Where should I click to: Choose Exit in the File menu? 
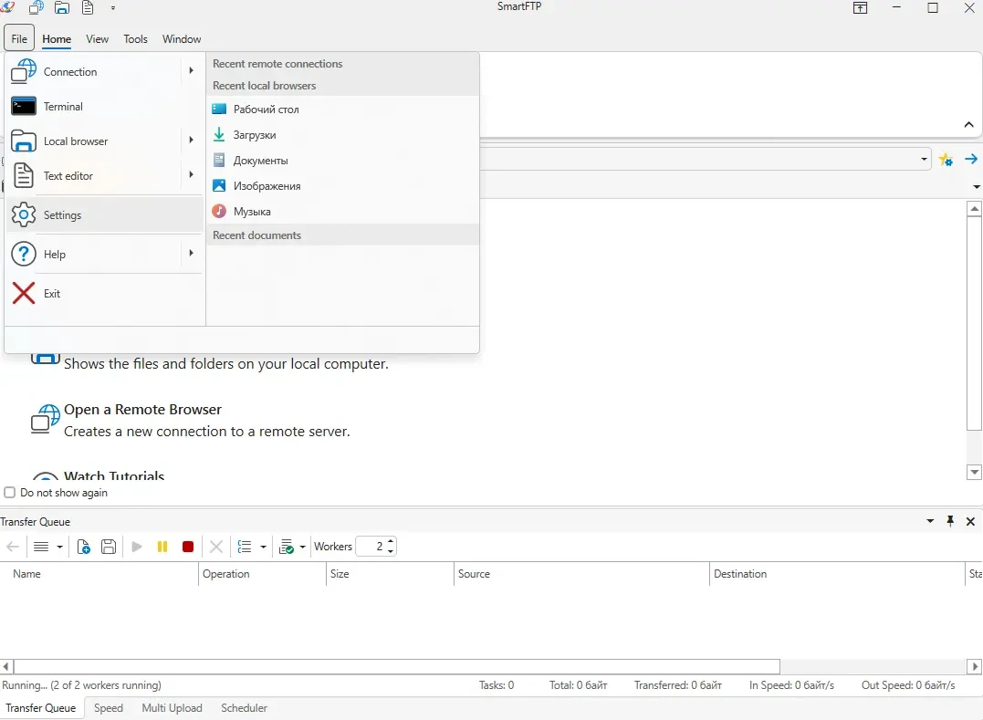104,293
